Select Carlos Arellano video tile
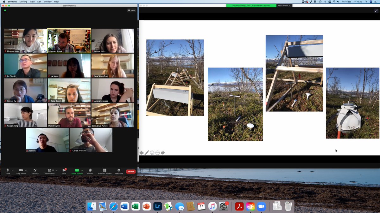Image resolution: width=380 pixels, height=213 pixels. [x=91, y=140]
